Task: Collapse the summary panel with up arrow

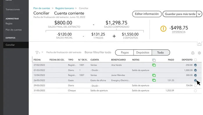Action: tap(199, 44)
